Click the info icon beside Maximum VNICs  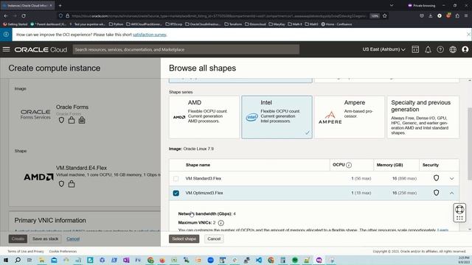coord(221,223)
